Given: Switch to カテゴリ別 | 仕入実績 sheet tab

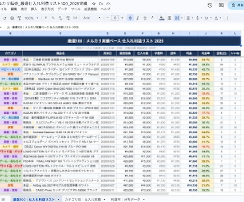Looking at the screenshot, I should (83, 199).
